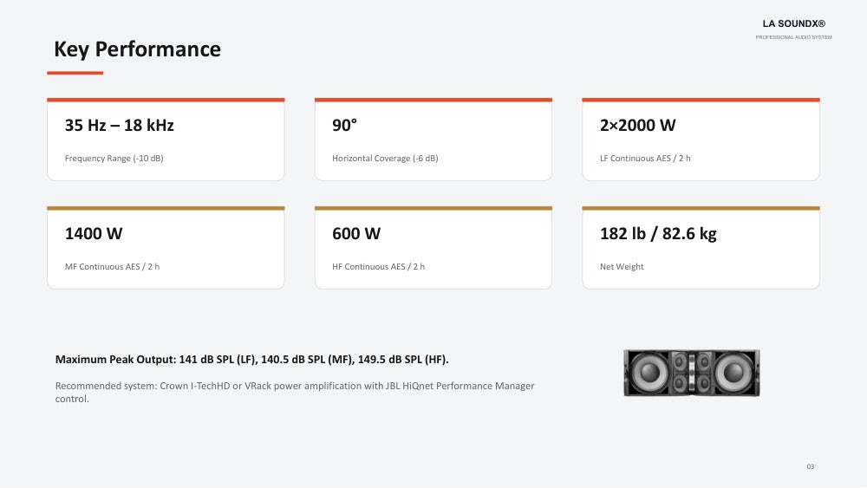Select the Key Performance heading
Image resolution: width=867 pixels, height=488 pixels.
[x=137, y=49]
